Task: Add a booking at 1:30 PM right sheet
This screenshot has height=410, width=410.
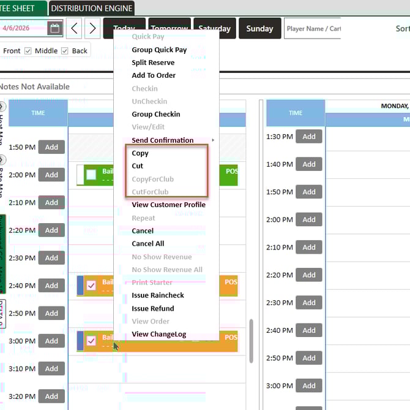Action: click(309, 137)
